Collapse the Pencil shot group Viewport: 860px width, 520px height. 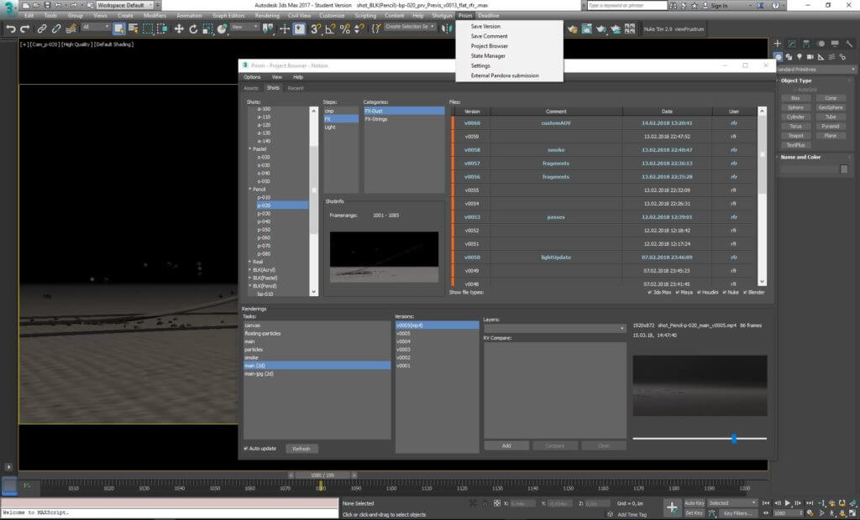250,190
